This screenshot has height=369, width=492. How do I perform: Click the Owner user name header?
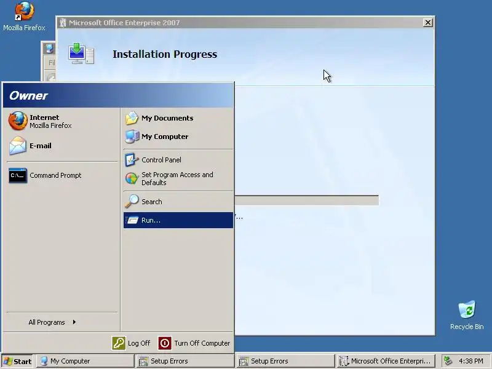28,96
